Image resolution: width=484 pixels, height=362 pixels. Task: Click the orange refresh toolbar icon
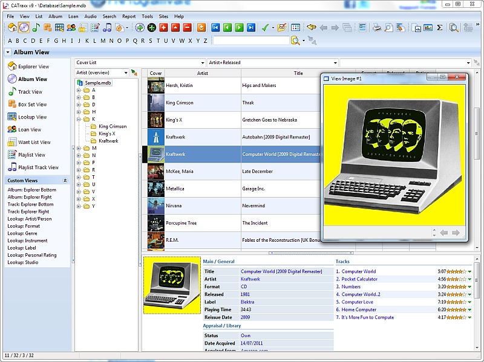201,28
